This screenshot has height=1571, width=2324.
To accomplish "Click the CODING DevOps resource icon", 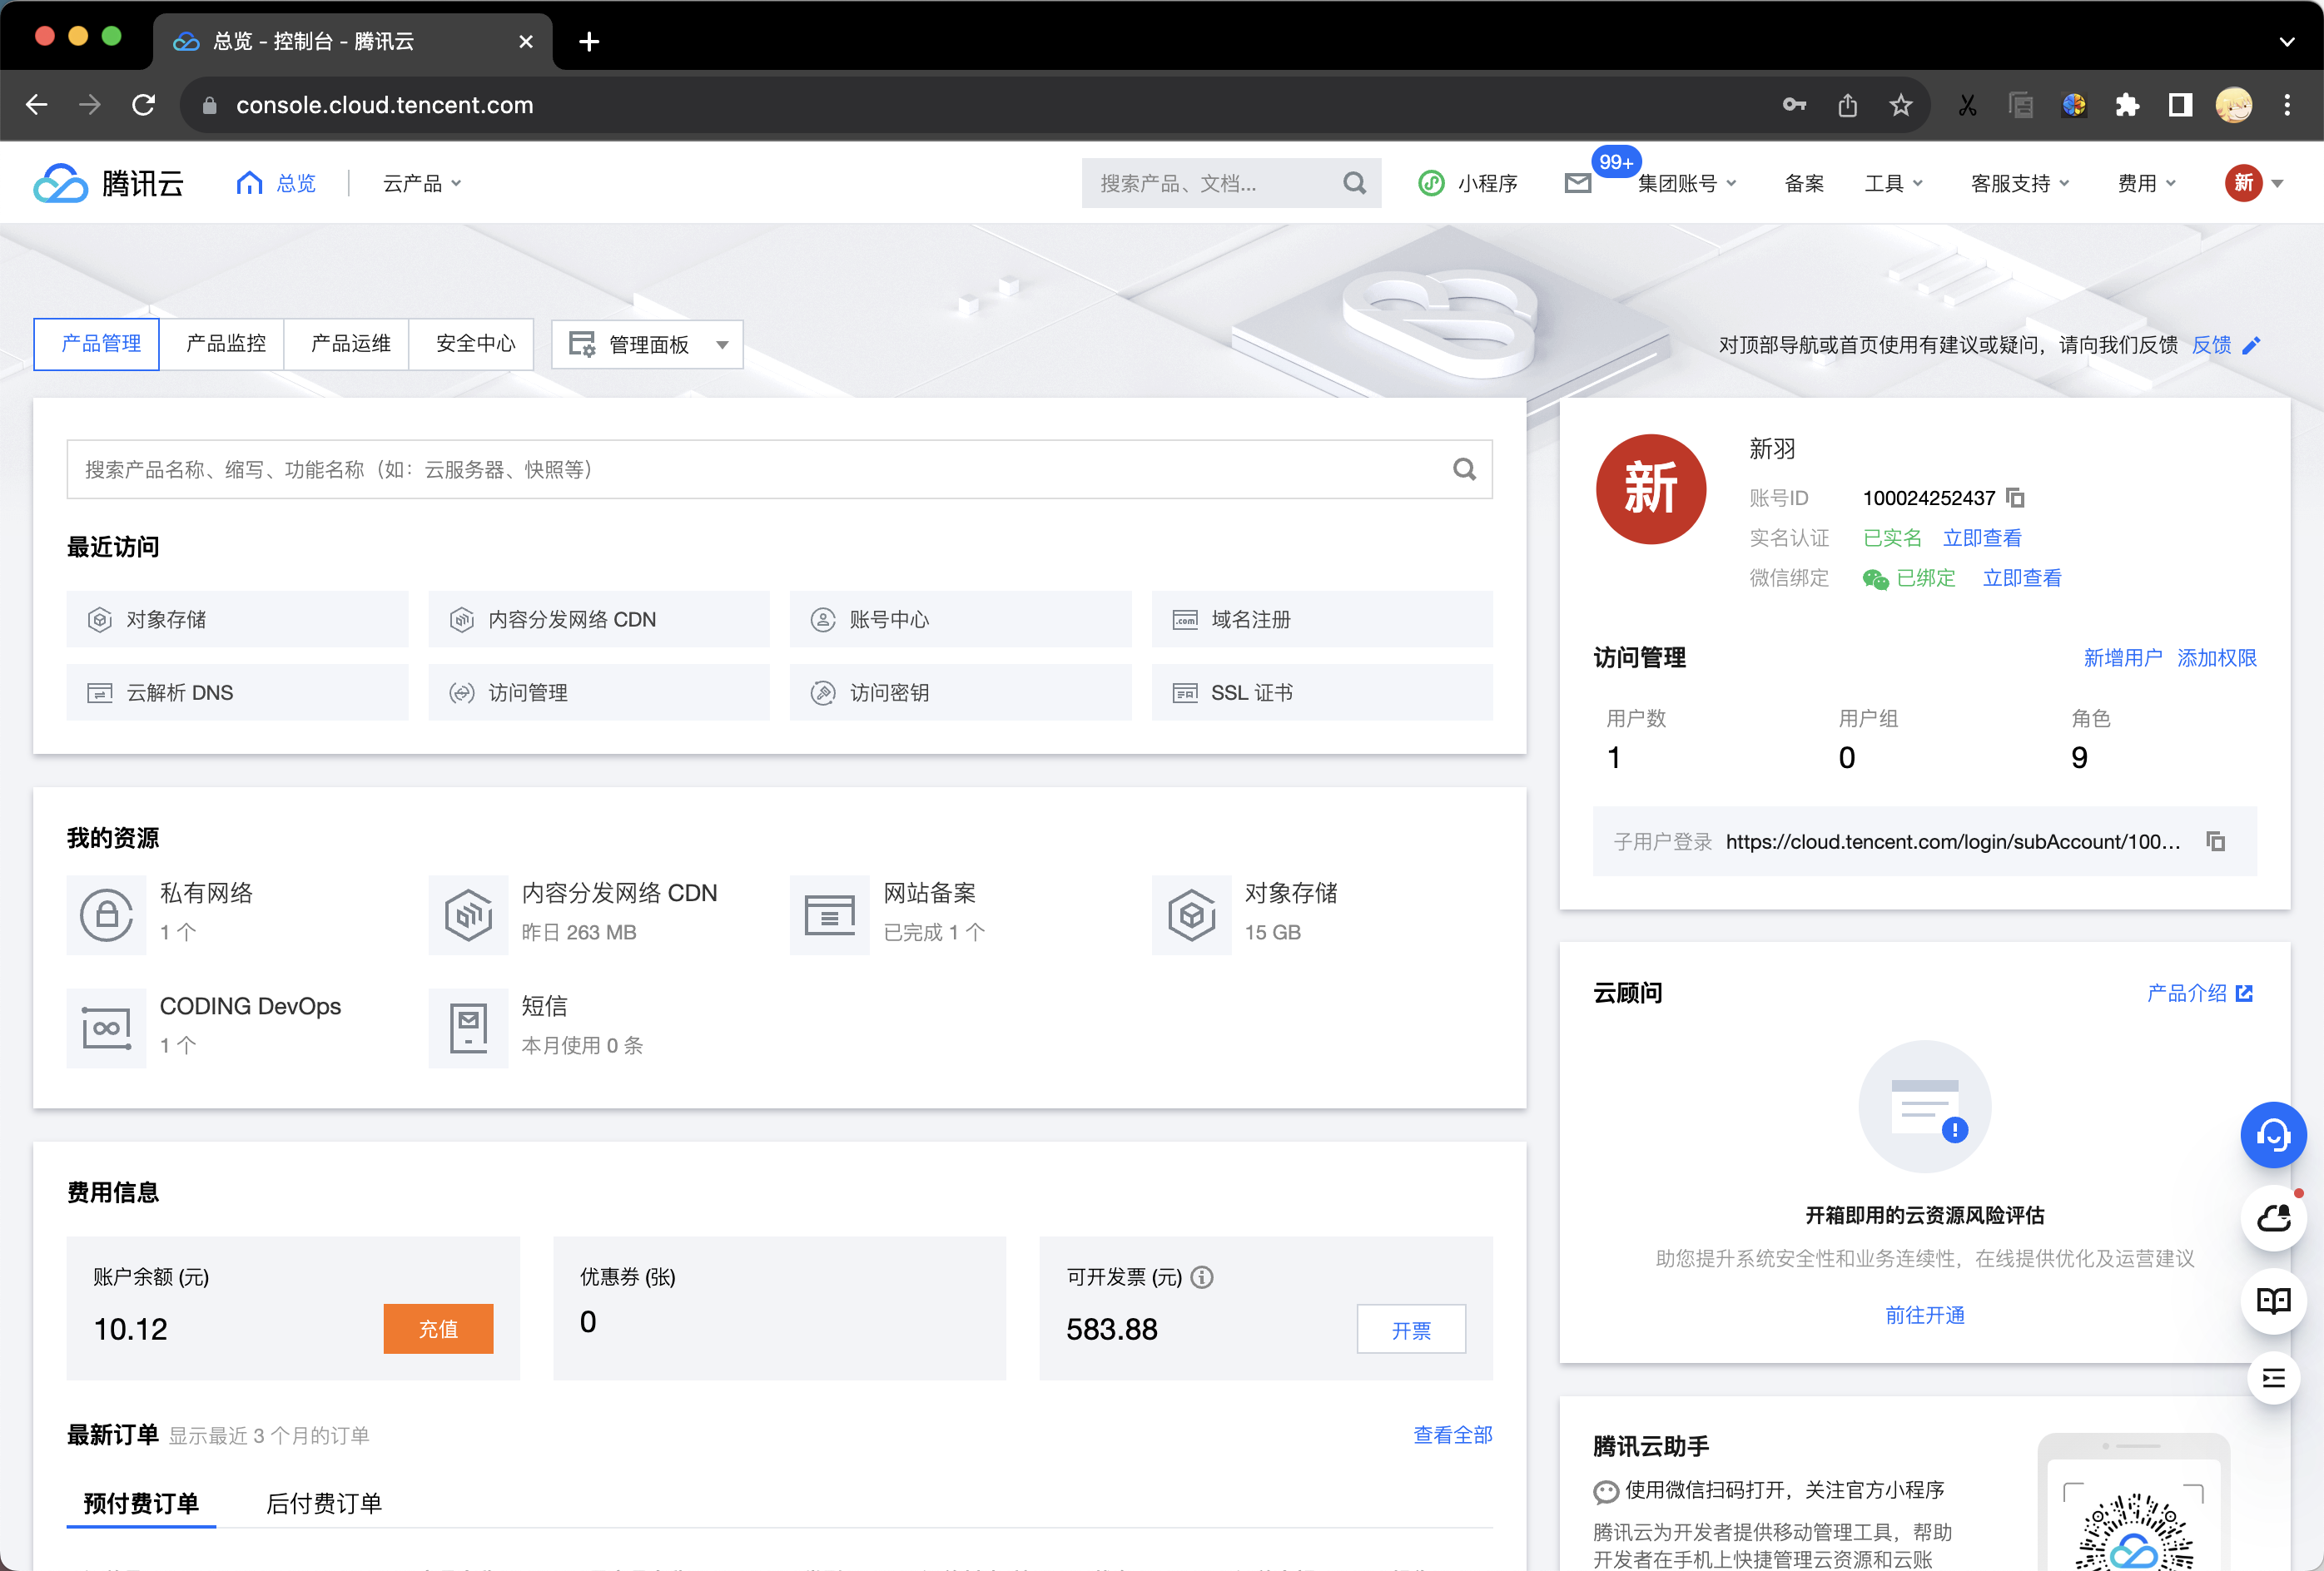I will (106, 1028).
